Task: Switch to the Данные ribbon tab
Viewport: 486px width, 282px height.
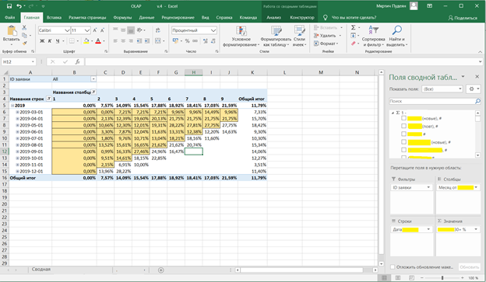Action: pyautogui.click(x=146, y=18)
